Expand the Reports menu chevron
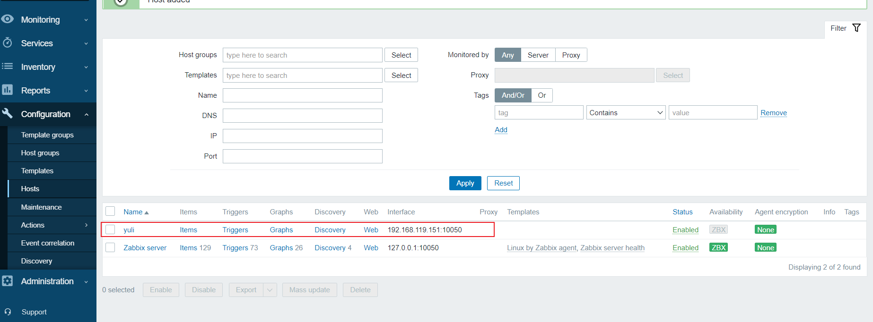 click(x=86, y=91)
